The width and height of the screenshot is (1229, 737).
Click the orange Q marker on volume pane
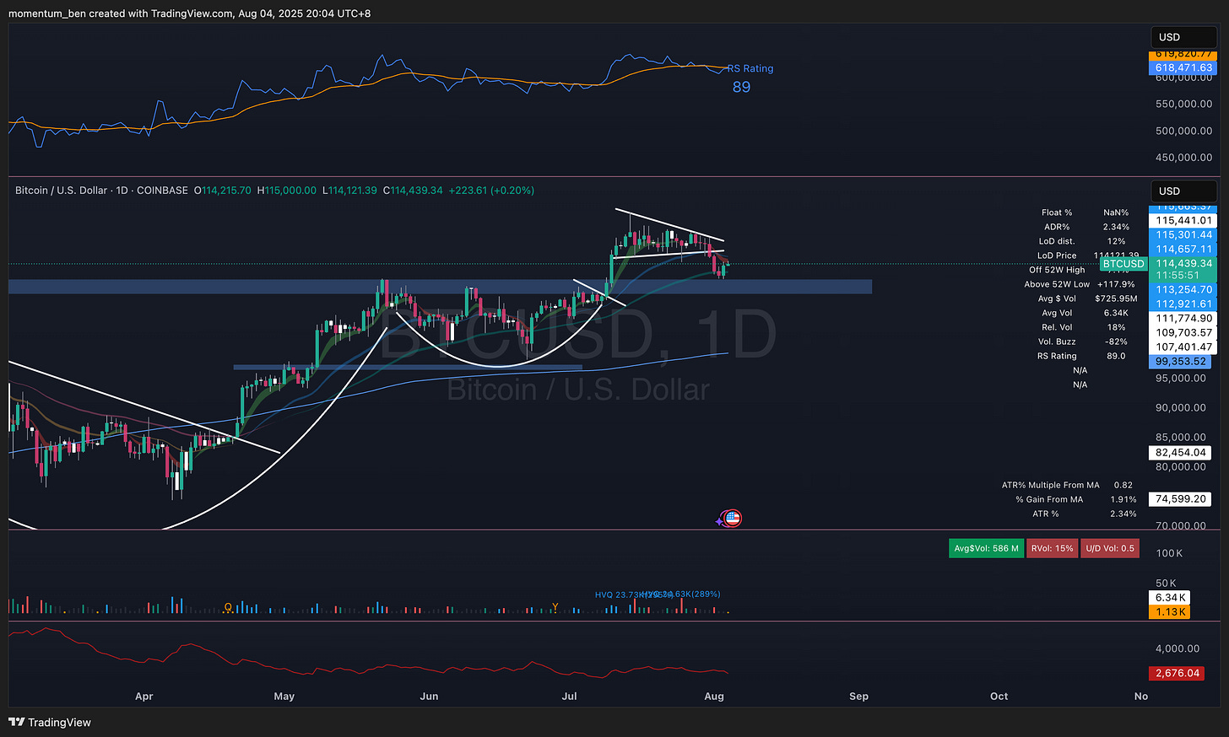228,607
